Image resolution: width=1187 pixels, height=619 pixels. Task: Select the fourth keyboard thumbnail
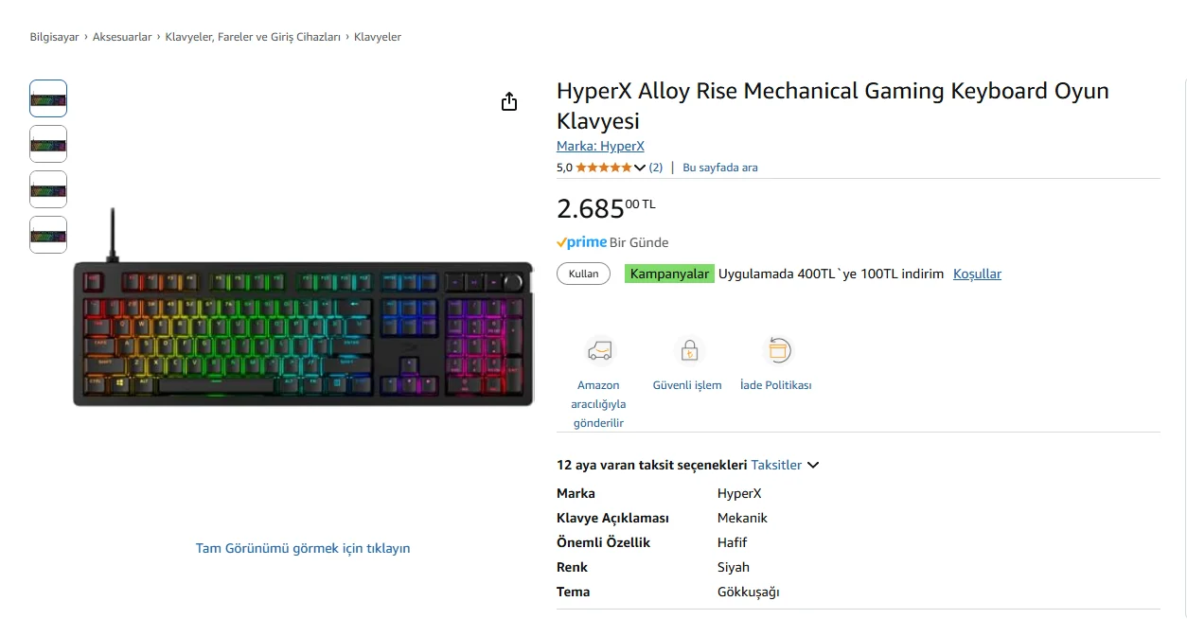(48, 235)
